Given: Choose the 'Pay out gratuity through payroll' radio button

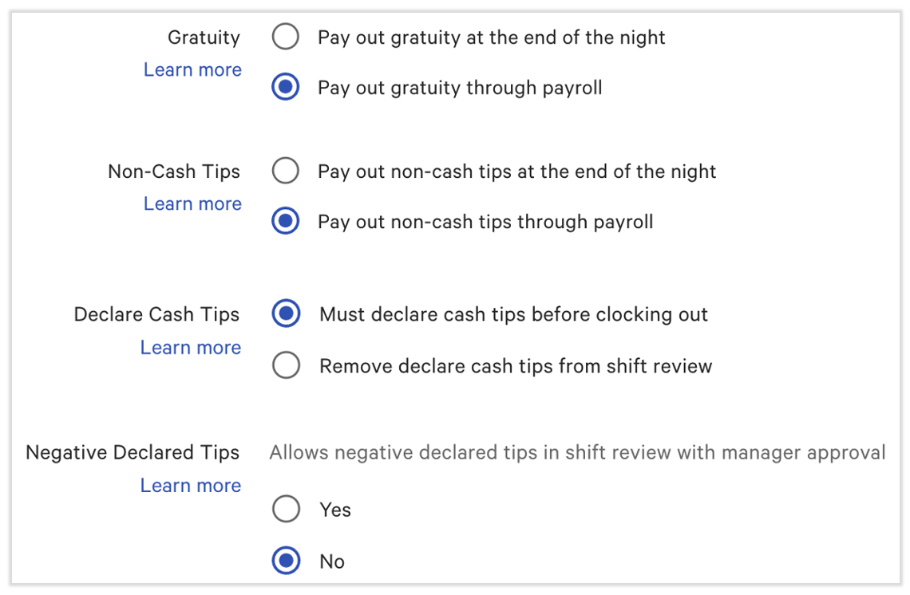Looking at the screenshot, I should pyautogui.click(x=285, y=87).
